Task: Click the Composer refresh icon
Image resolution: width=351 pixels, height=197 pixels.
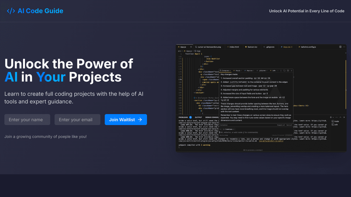Action: pos(284,71)
